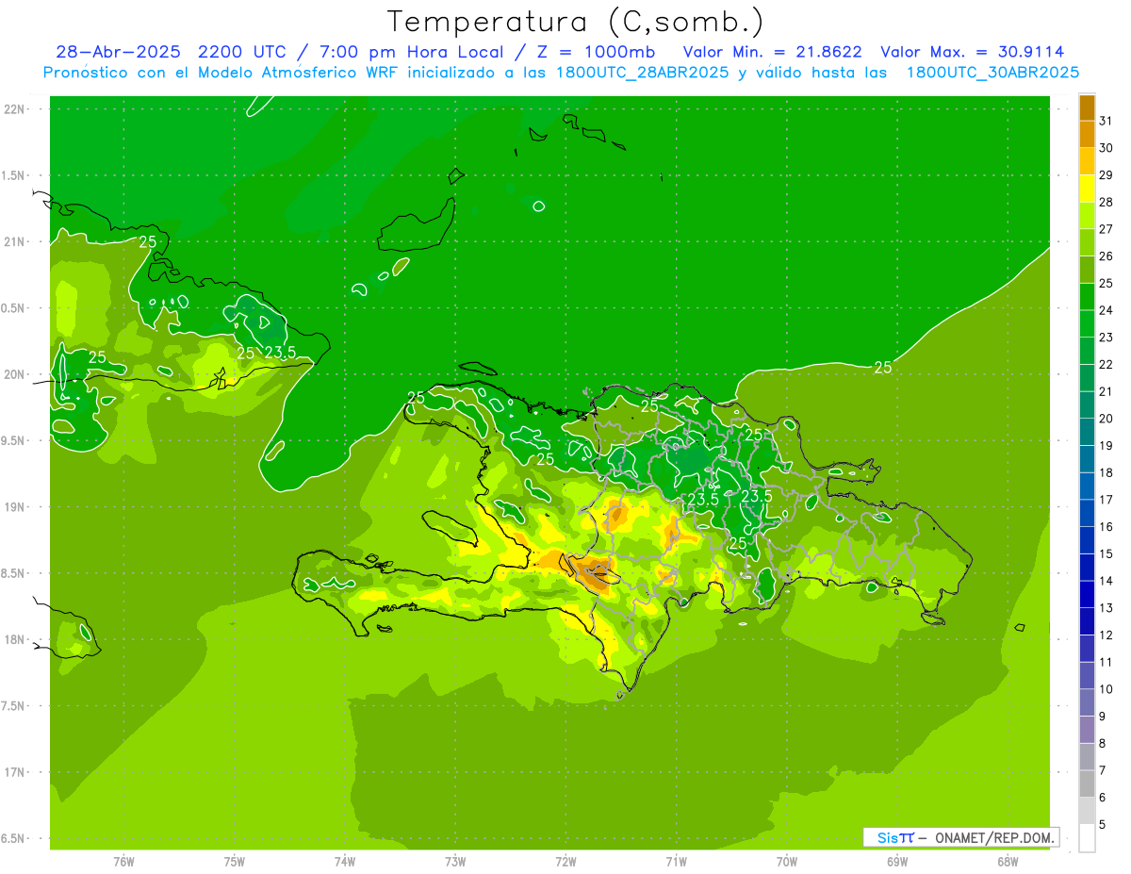The height and width of the screenshot is (874, 1131).
Task: Click the "ONAMET/REP.DOM." credit label
Action: 994,837
